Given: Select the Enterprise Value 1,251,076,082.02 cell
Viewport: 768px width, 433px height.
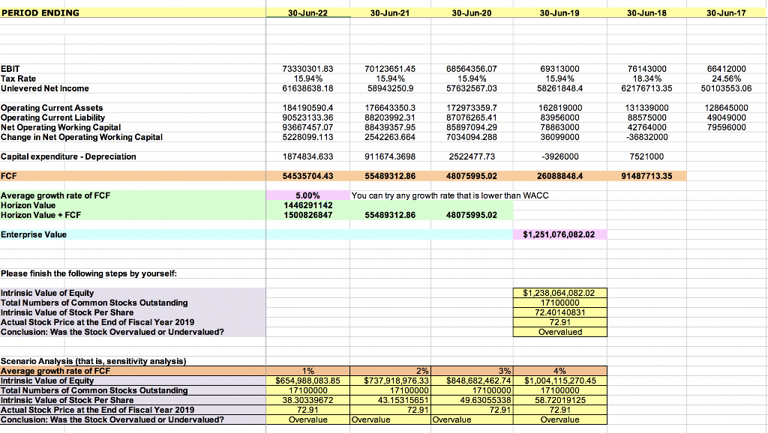Looking at the screenshot, I should pos(559,234).
